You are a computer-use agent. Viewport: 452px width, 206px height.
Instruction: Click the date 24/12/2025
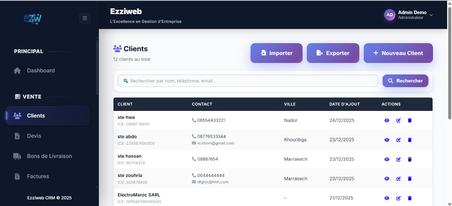coord(342,120)
